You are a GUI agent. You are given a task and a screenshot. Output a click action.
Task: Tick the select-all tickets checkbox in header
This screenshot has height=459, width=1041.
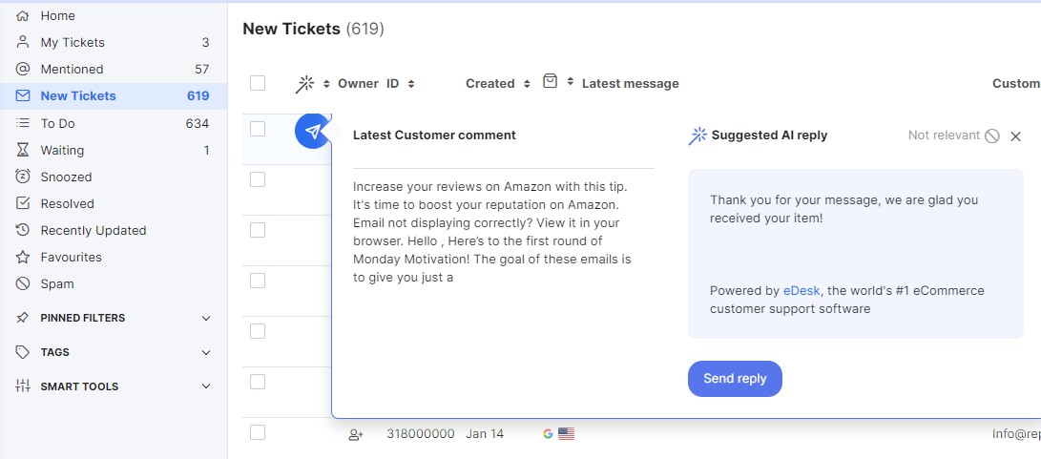[x=258, y=83]
